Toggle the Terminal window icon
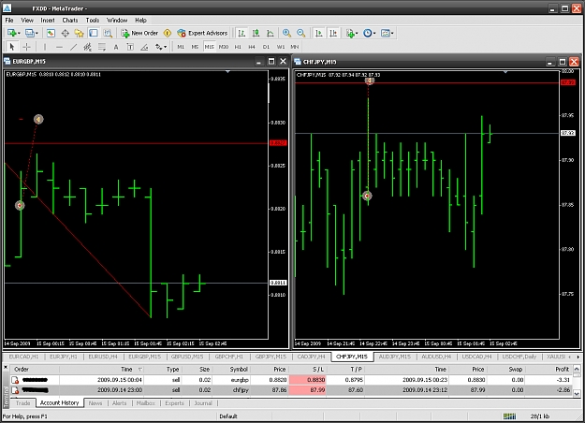The image size is (585, 423). (94, 33)
